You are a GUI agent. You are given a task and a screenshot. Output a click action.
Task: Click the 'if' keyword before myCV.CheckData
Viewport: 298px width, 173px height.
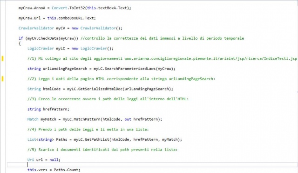[x=20, y=38]
